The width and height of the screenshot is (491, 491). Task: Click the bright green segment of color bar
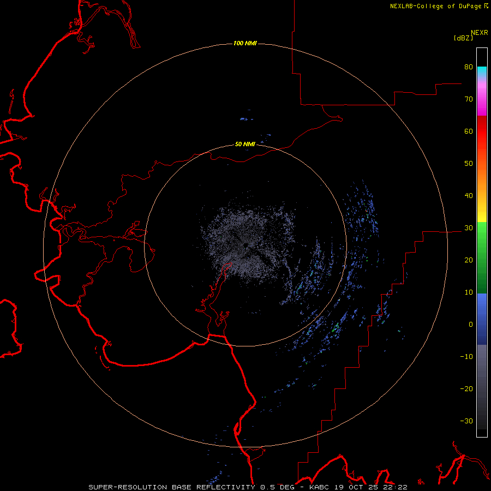click(482, 232)
